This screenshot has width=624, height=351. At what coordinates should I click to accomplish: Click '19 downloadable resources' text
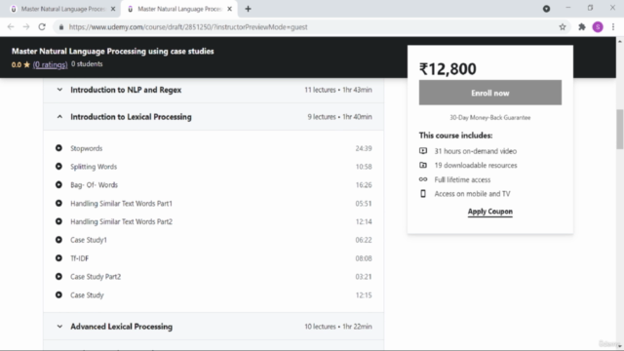click(x=476, y=165)
